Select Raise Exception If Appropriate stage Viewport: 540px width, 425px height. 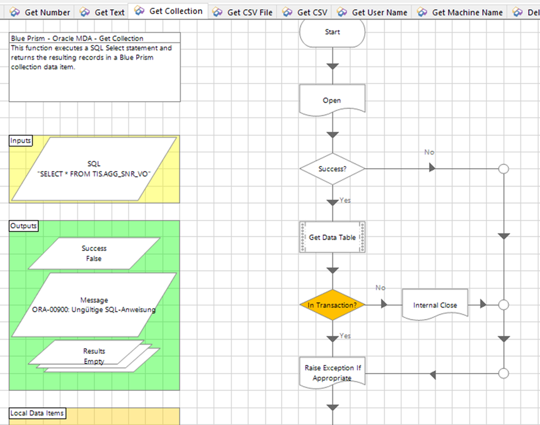point(332,373)
